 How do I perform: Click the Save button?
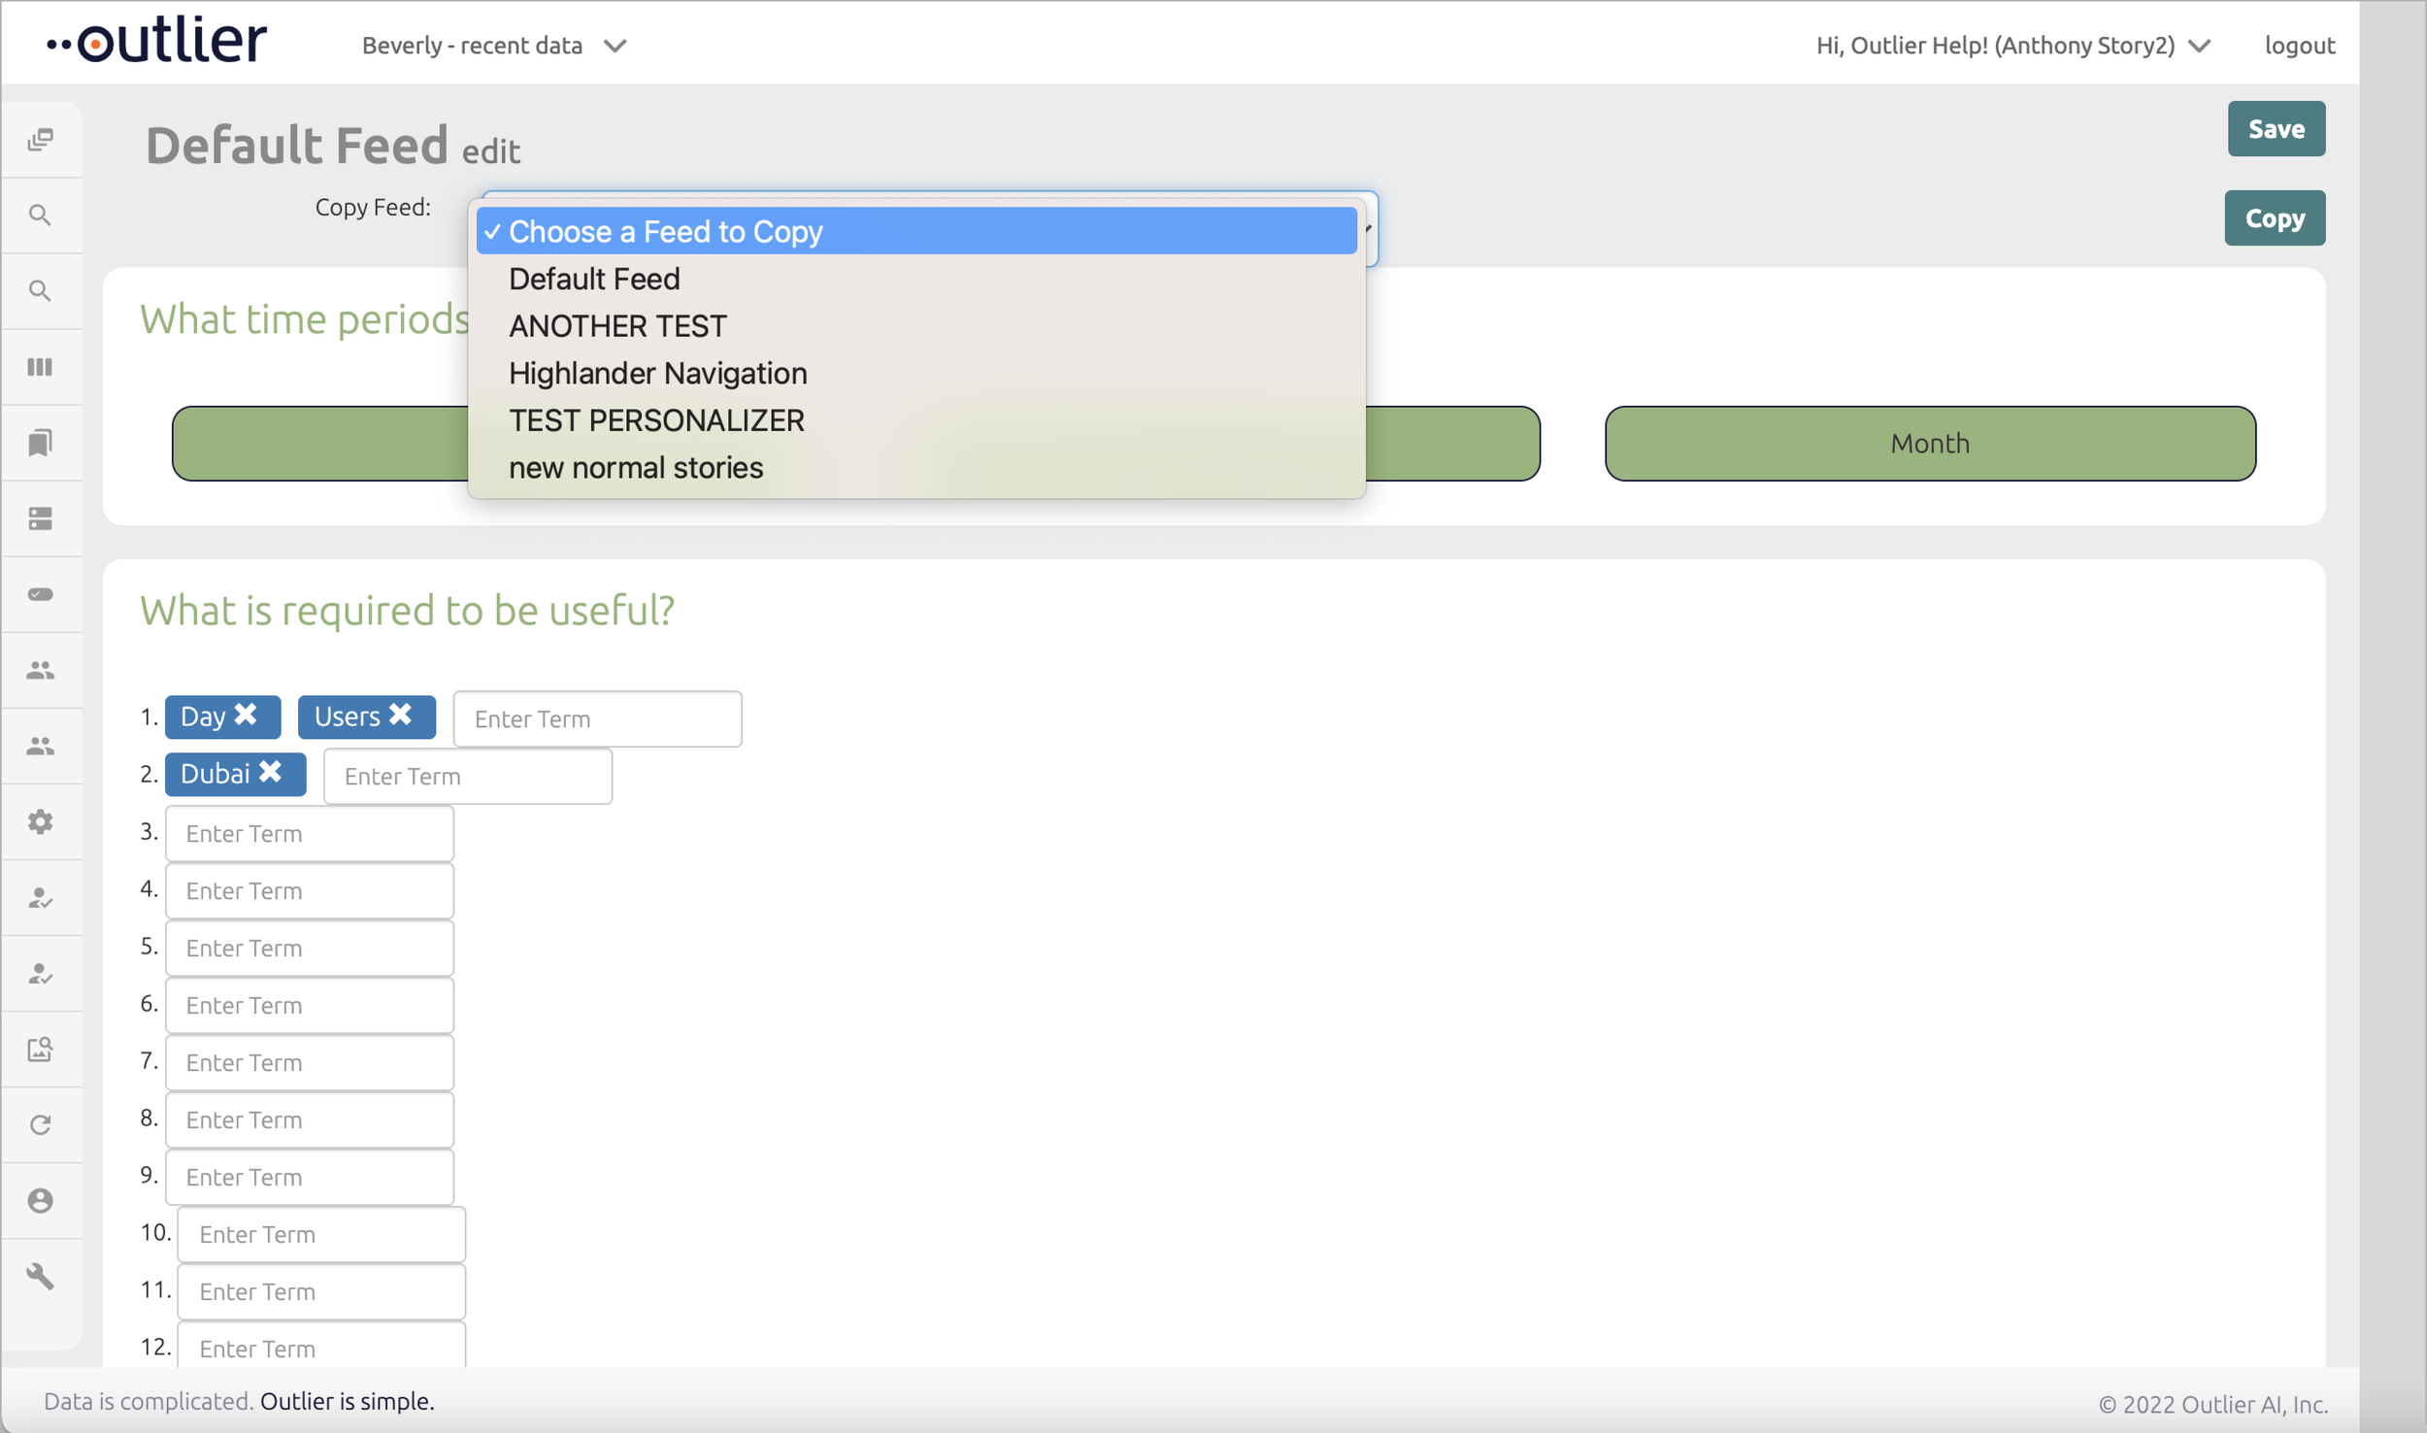(x=2275, y=129)
